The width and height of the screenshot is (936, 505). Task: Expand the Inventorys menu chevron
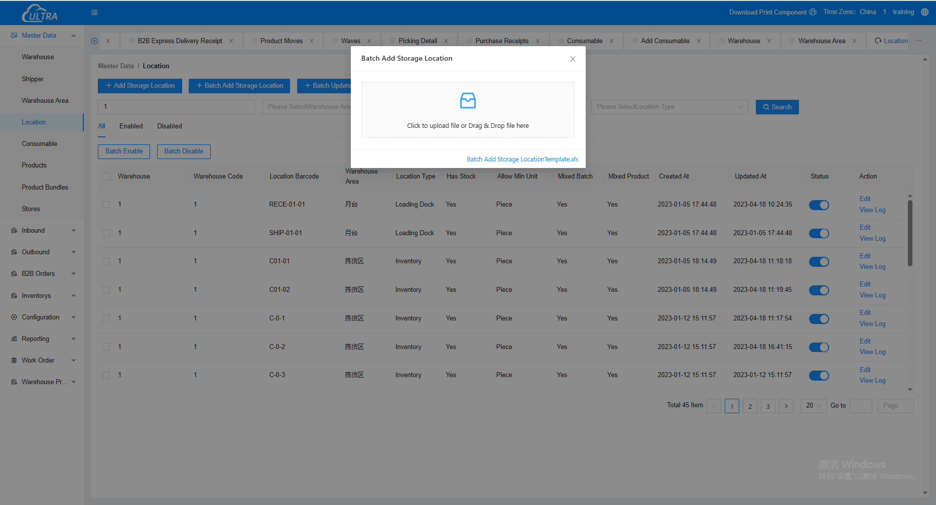pyautogui.click(x=73, y=296)
